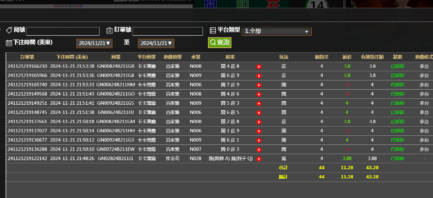The height and width of the screenshot is (198, 433).
Task: Click result 閒 0 莊 3
Action: point(230,149)
